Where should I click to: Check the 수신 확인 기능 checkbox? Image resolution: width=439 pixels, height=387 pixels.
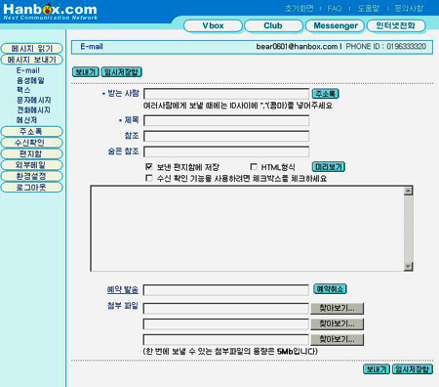(149, 178)
